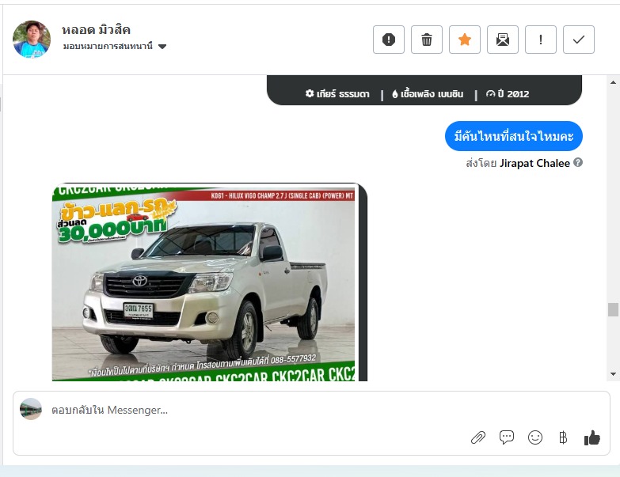Click the scrollbar up arrow
This screenshot has height=477, width=620.
[x=613, y=82]
